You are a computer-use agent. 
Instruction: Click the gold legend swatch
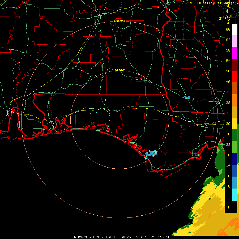click(234, 112)
